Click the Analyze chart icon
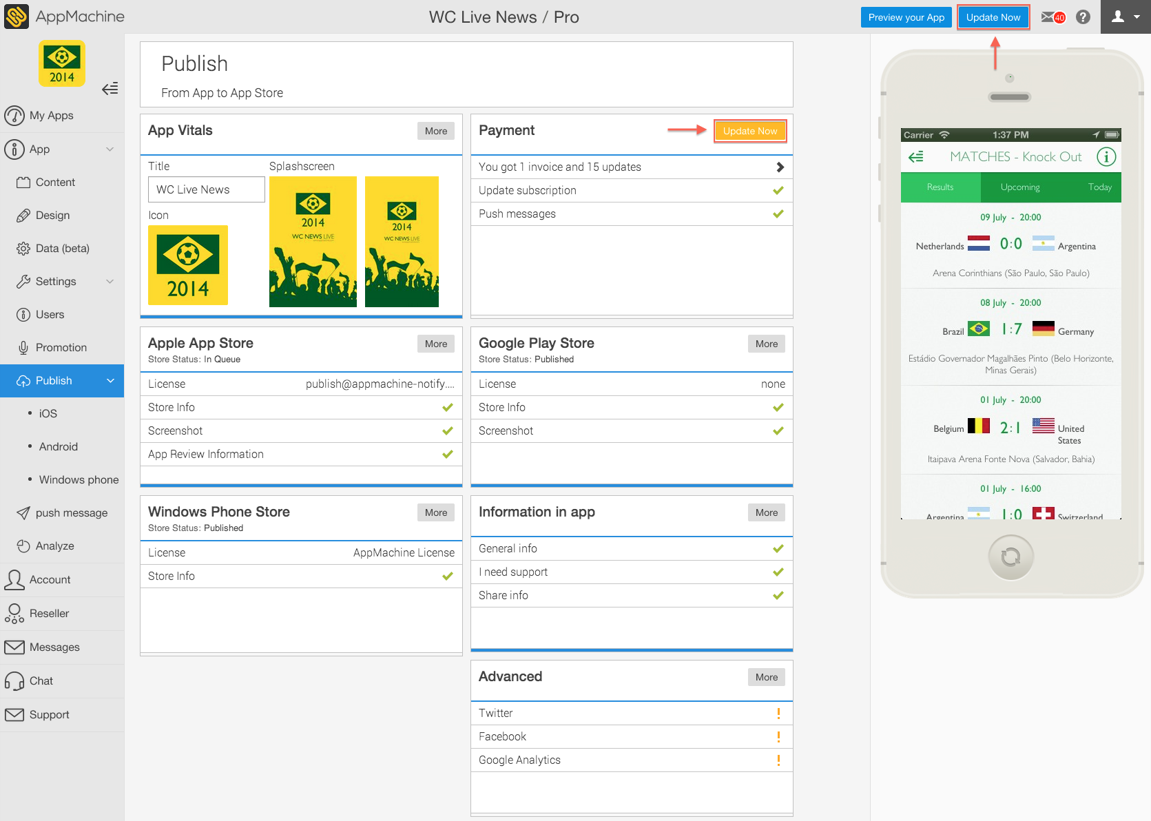1151x821 pixels. click(23, 546)
